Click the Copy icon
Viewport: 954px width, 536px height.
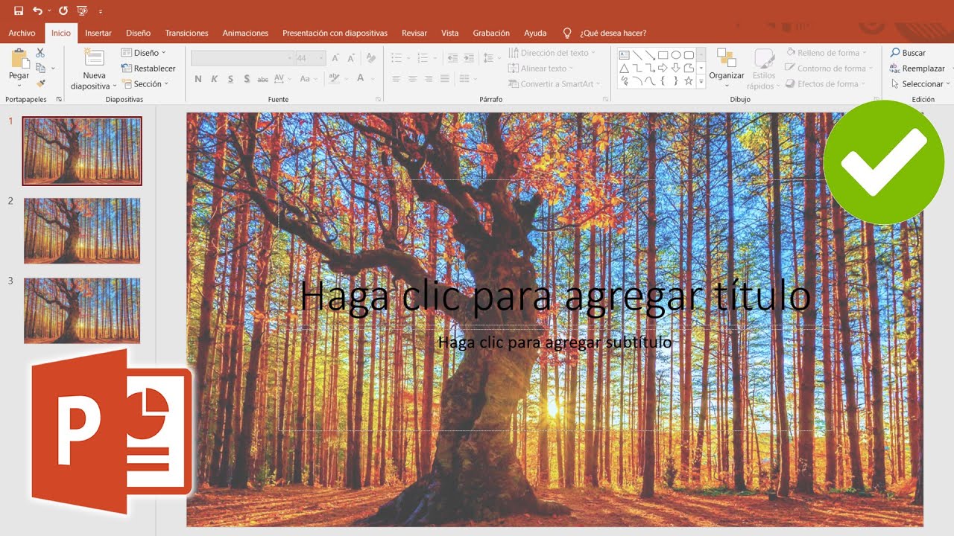coord(40,68)
